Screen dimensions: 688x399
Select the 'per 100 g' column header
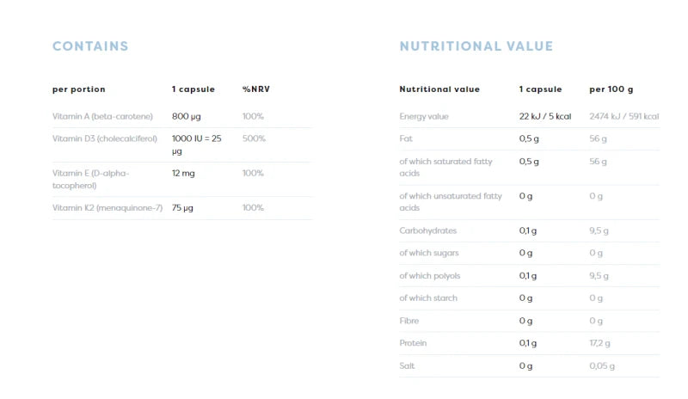[611, 89]
